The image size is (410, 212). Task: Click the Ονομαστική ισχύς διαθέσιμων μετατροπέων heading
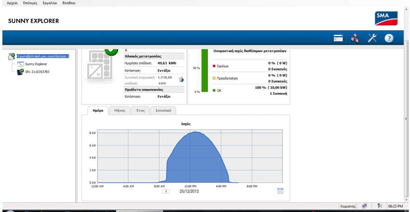250,51
